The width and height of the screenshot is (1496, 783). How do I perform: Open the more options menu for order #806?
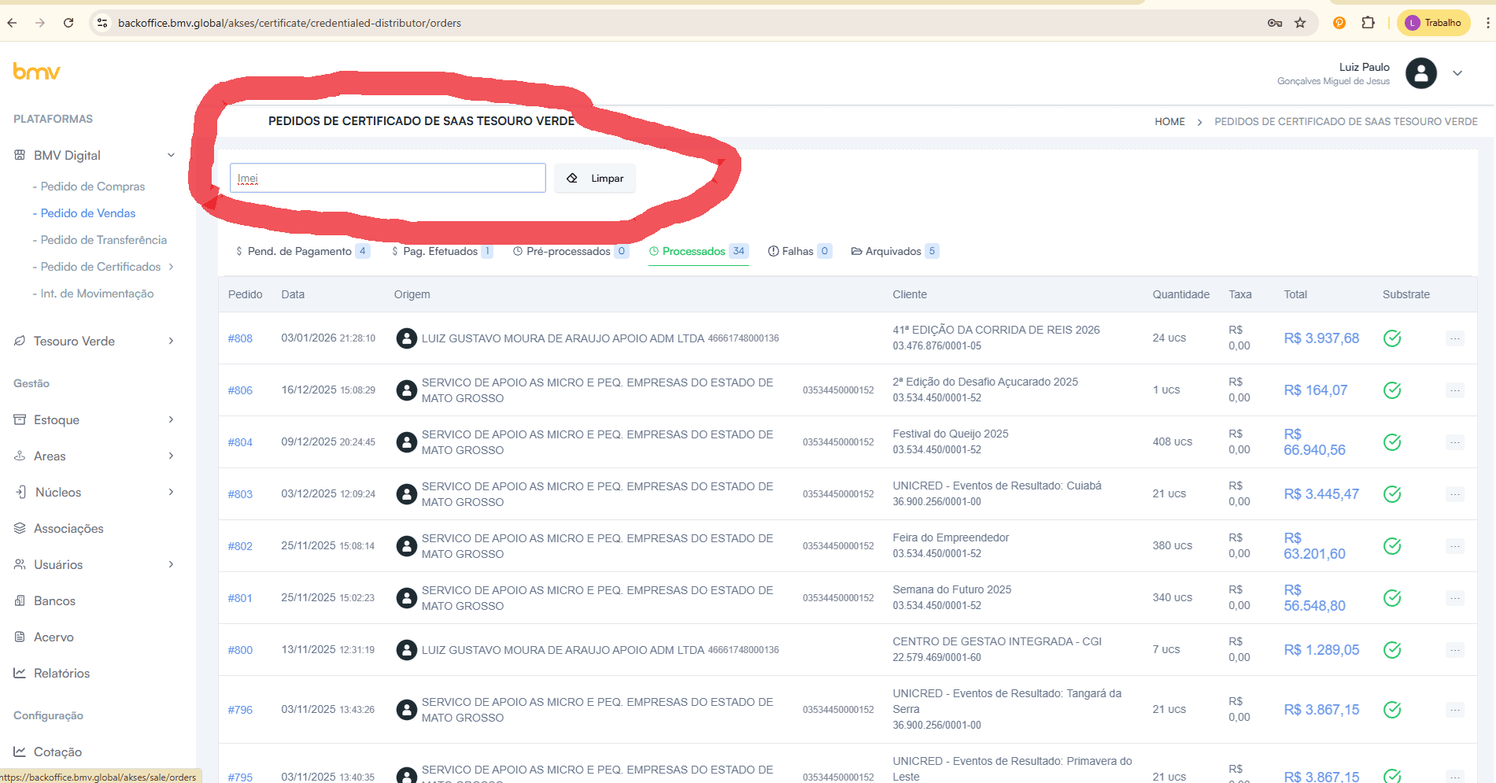click(x=1455, y=390)
